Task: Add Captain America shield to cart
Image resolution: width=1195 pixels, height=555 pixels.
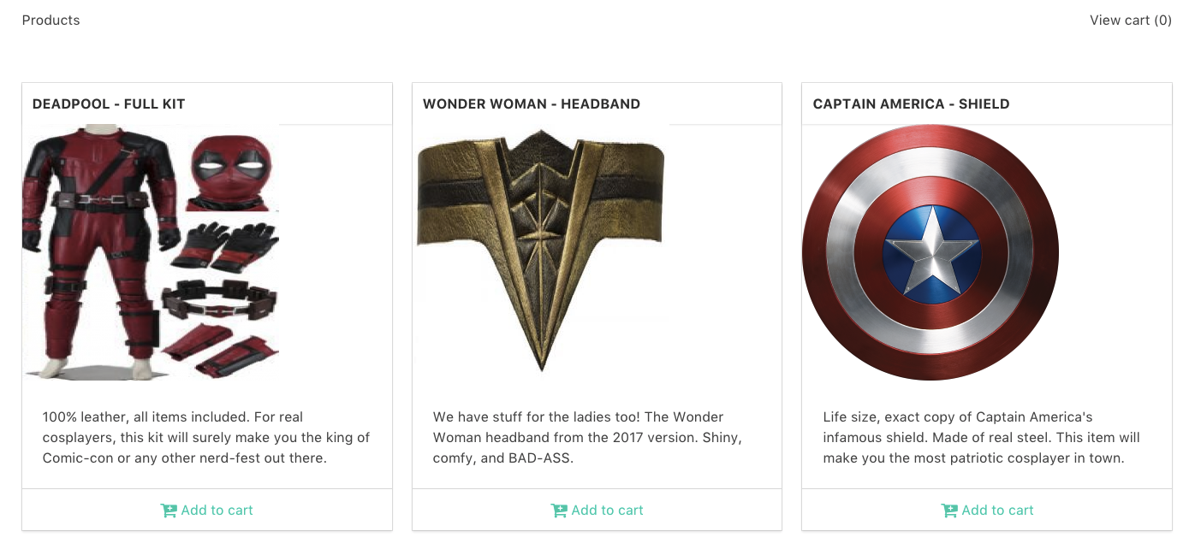Action: pos(997,511)
